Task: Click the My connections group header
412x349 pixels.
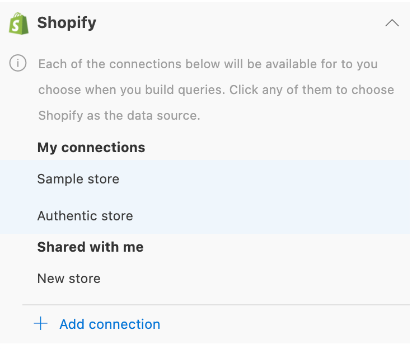Action: (x=91, y=147)
